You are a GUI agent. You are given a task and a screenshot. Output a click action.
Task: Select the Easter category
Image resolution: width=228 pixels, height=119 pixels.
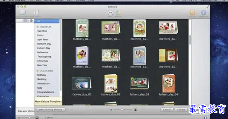[40, 35]
